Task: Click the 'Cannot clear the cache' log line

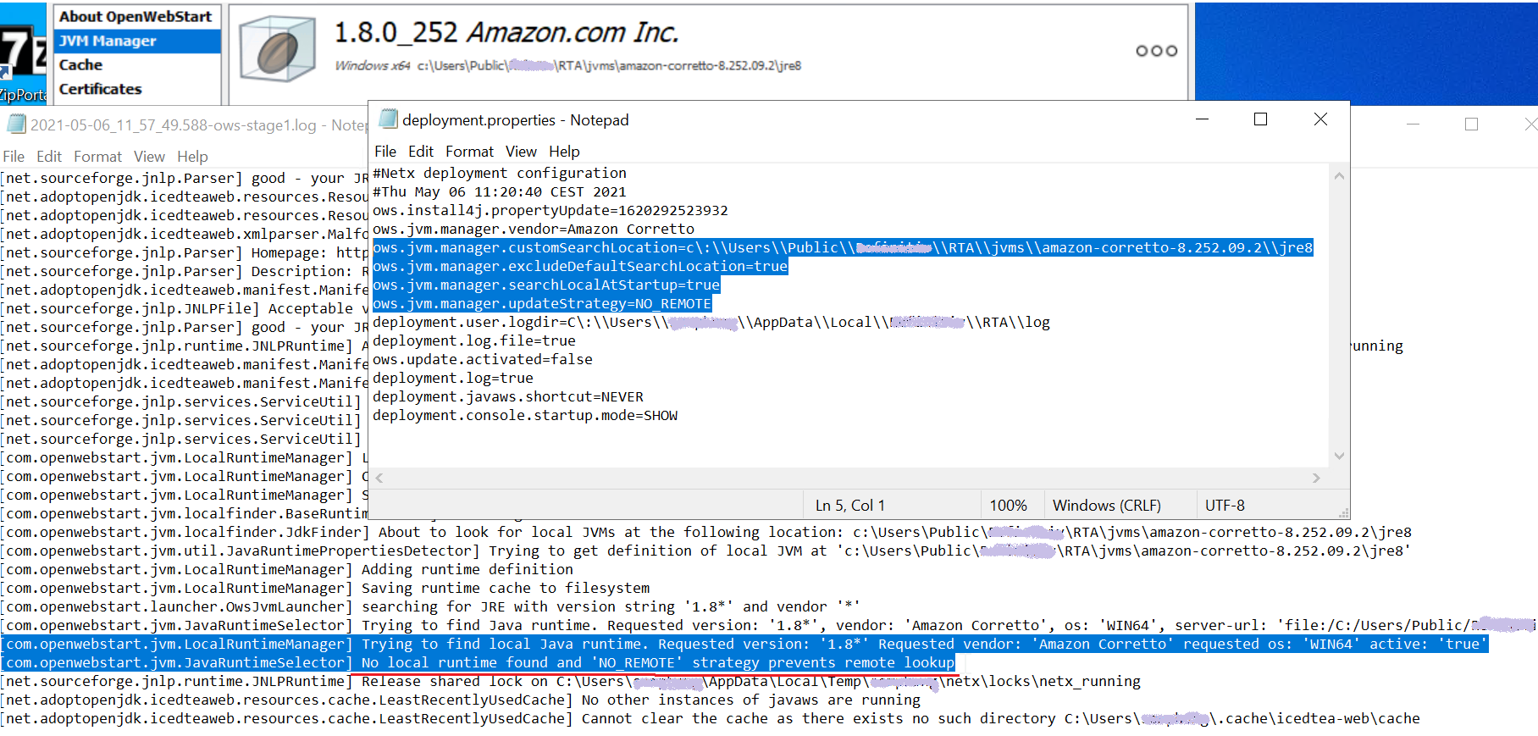Action: pos(711,718)
